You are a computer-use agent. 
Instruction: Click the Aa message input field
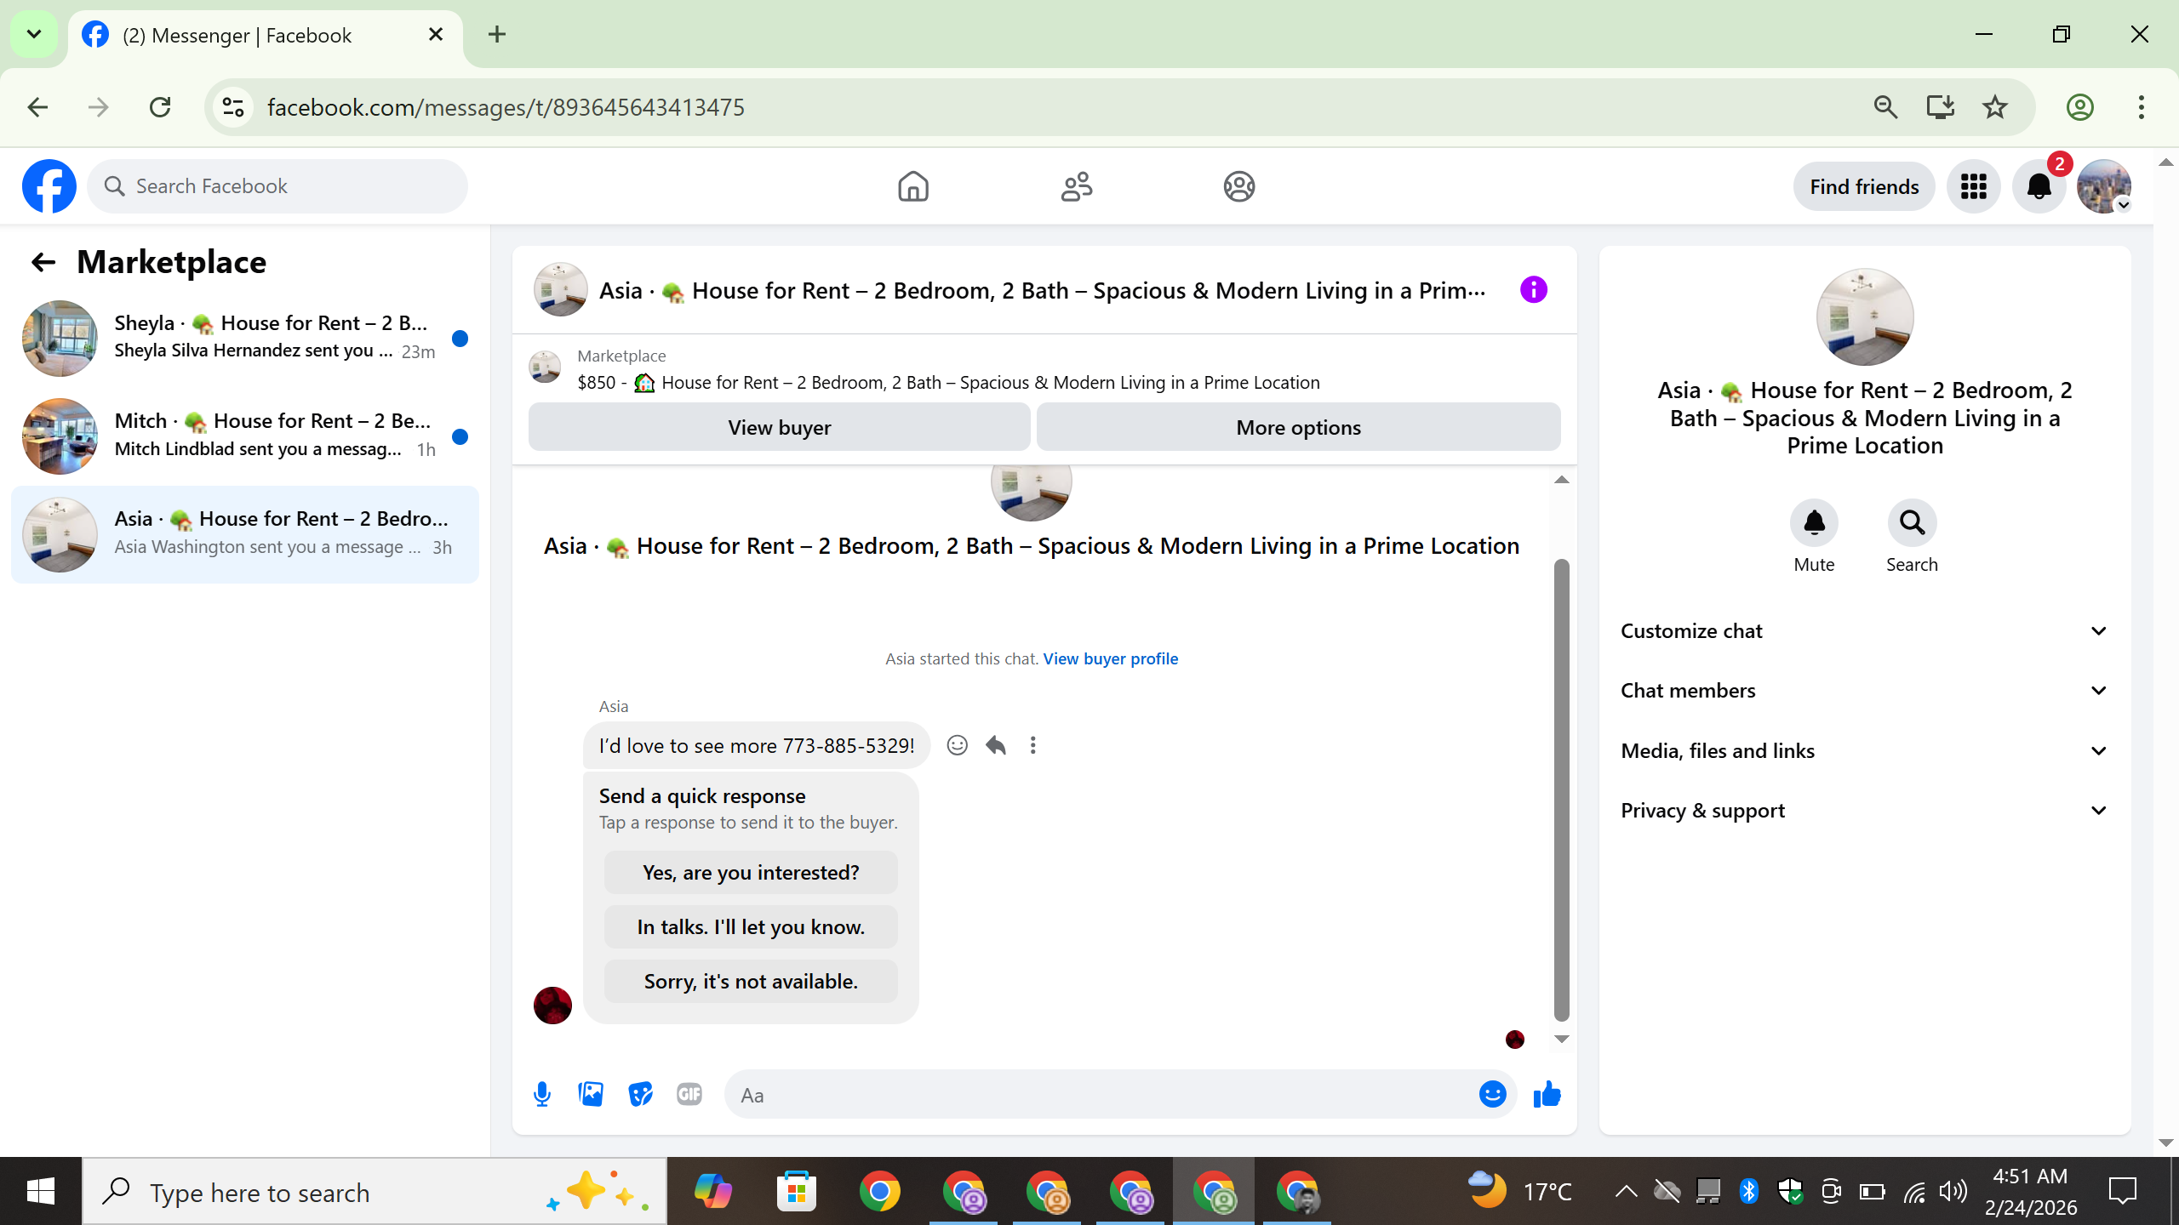coord(1098,1095)
